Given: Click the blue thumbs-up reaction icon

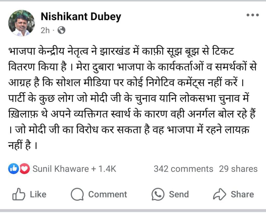Looking at the screenshot, I should click(x=13, y=169).
